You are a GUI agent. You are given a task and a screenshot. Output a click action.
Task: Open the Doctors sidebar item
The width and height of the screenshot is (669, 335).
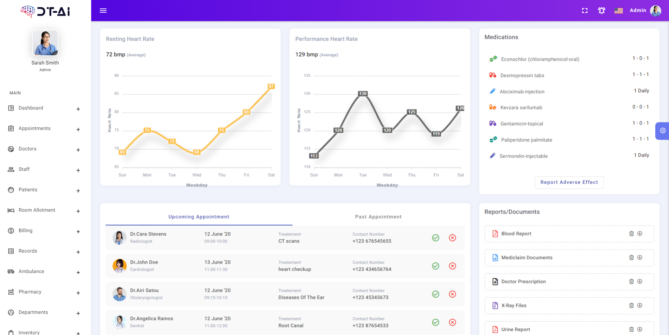[x=27, y=149]
